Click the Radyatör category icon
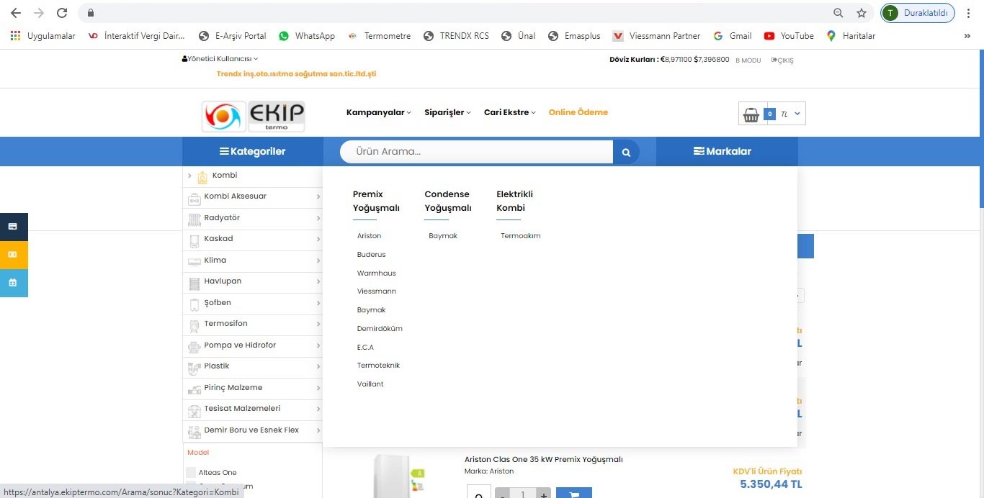The width and height of the screenshot is (984, 498). pyautogui.click(x=194, y=219)
